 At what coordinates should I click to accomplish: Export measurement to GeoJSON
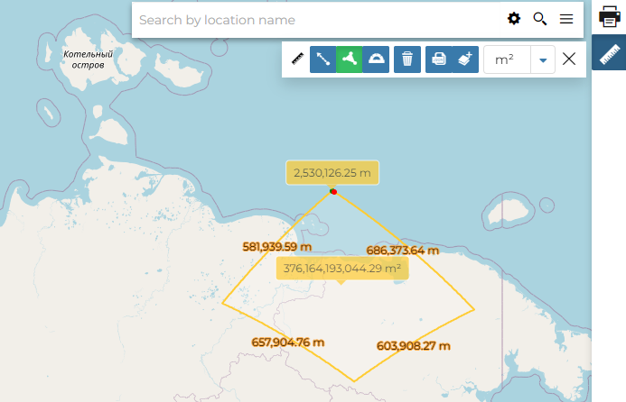439,59
